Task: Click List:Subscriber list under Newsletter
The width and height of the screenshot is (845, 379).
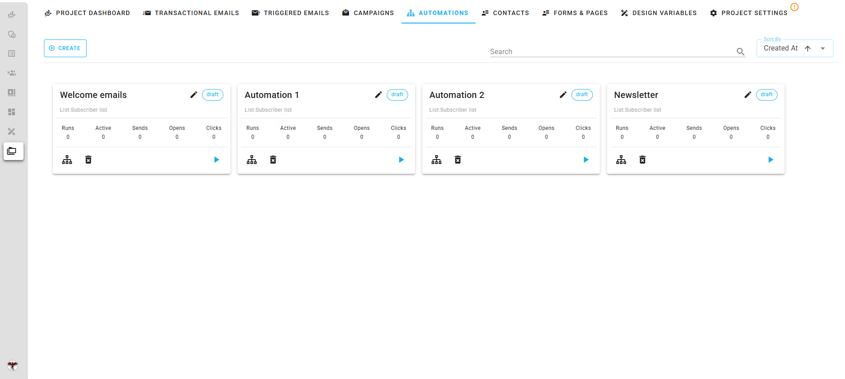Action: pos(638,110)
